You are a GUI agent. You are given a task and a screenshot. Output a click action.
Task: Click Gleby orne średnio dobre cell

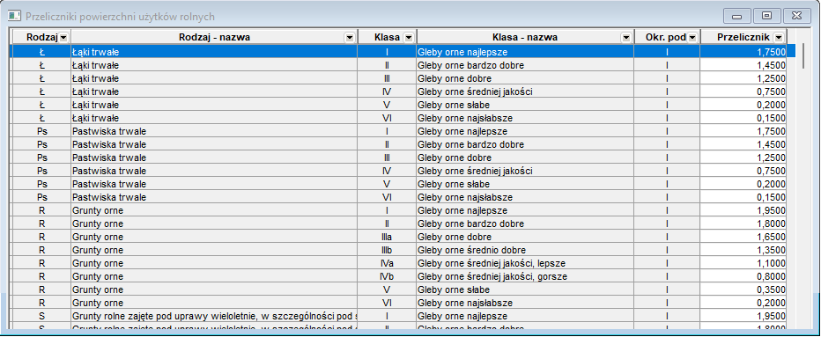tap(525, 250)
